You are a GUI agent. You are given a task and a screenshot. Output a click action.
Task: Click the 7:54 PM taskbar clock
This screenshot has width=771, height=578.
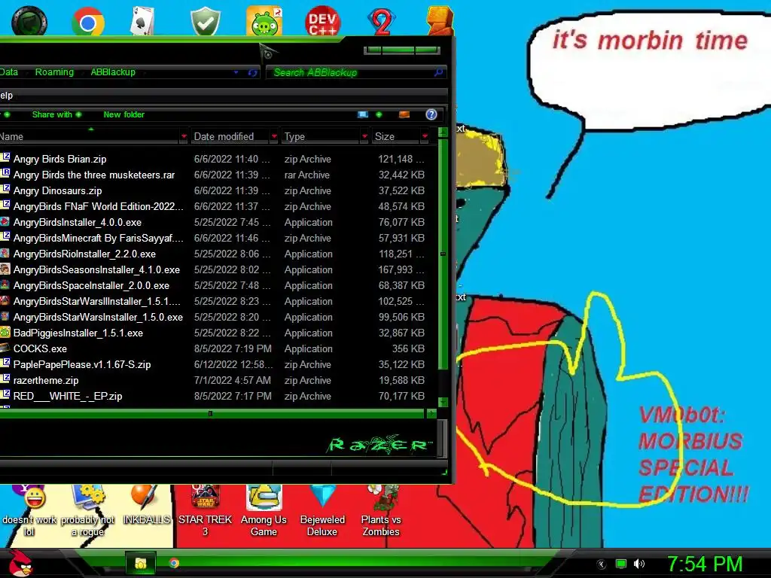tap(704, 564)
